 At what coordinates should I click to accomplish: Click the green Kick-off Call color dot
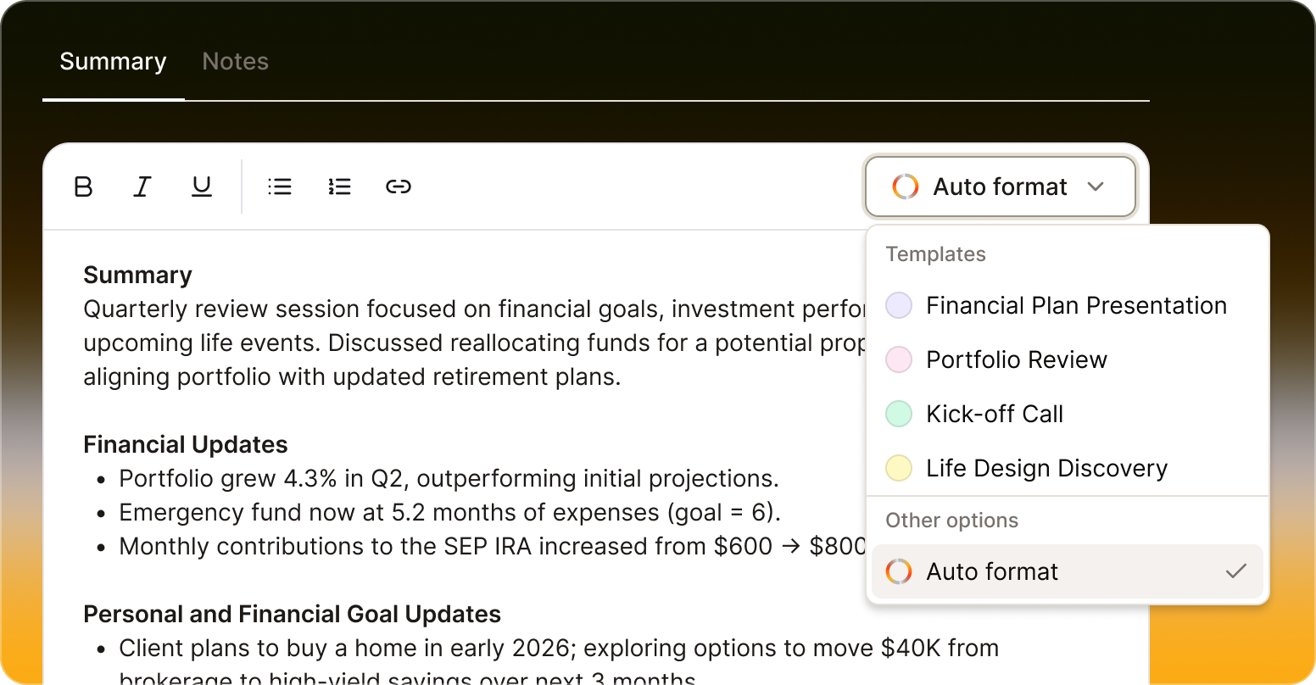[899, 414]
